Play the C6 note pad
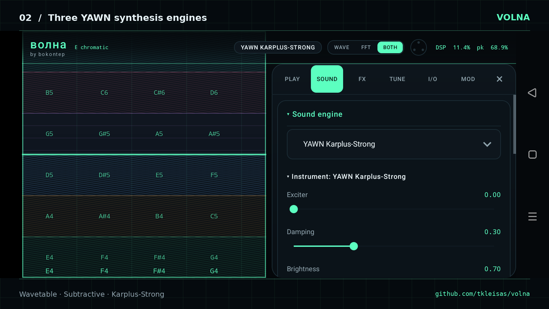The width and height of the screenshot is (549, 309). point(104,93)
